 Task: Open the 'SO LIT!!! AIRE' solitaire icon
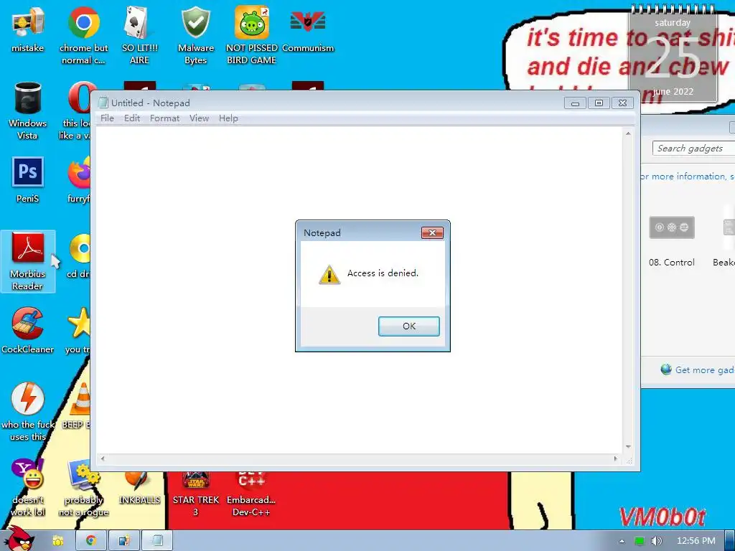[139, 34]
